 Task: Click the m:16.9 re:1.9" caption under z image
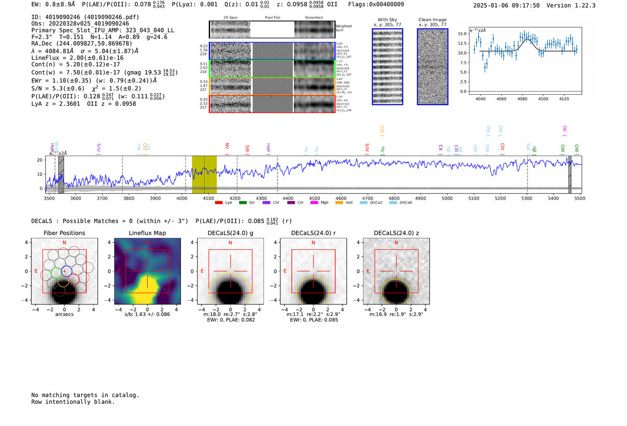396,314
